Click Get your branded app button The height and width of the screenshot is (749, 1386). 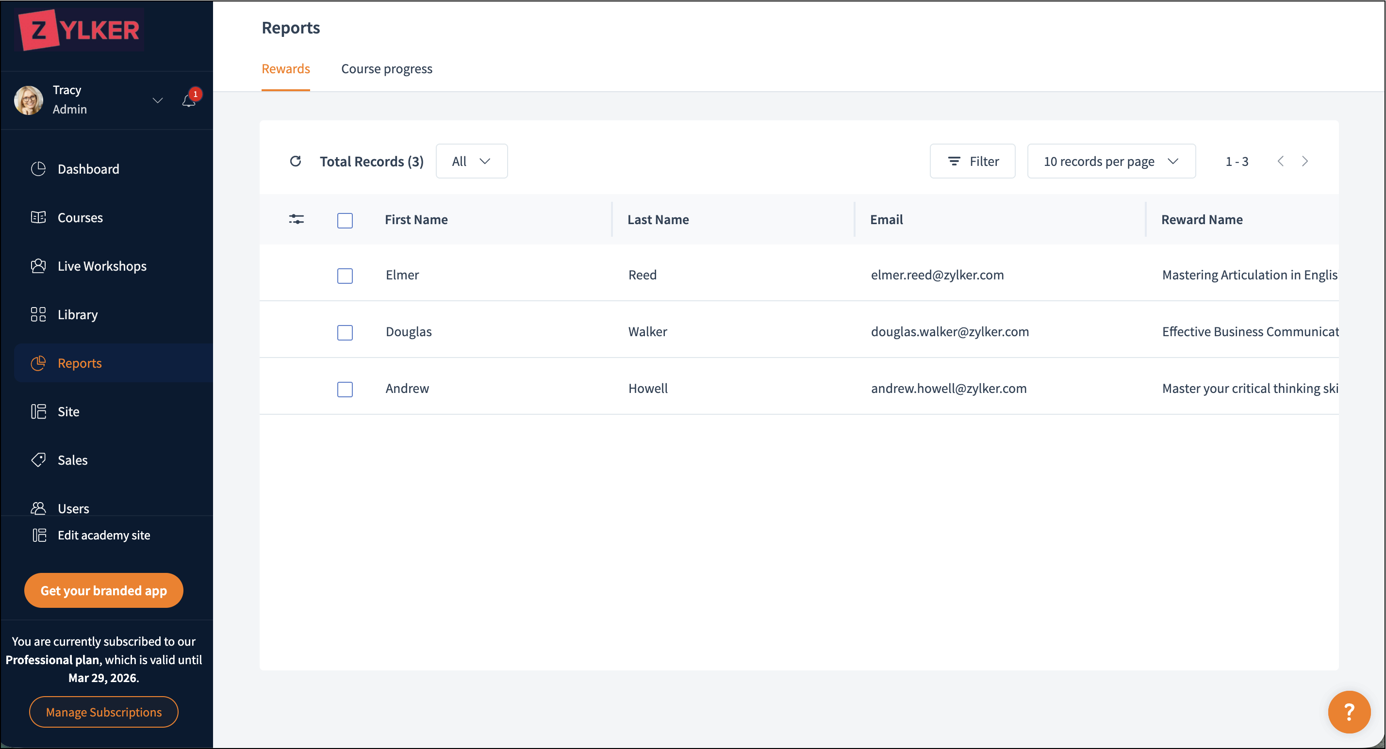click(x=104, y=590)
